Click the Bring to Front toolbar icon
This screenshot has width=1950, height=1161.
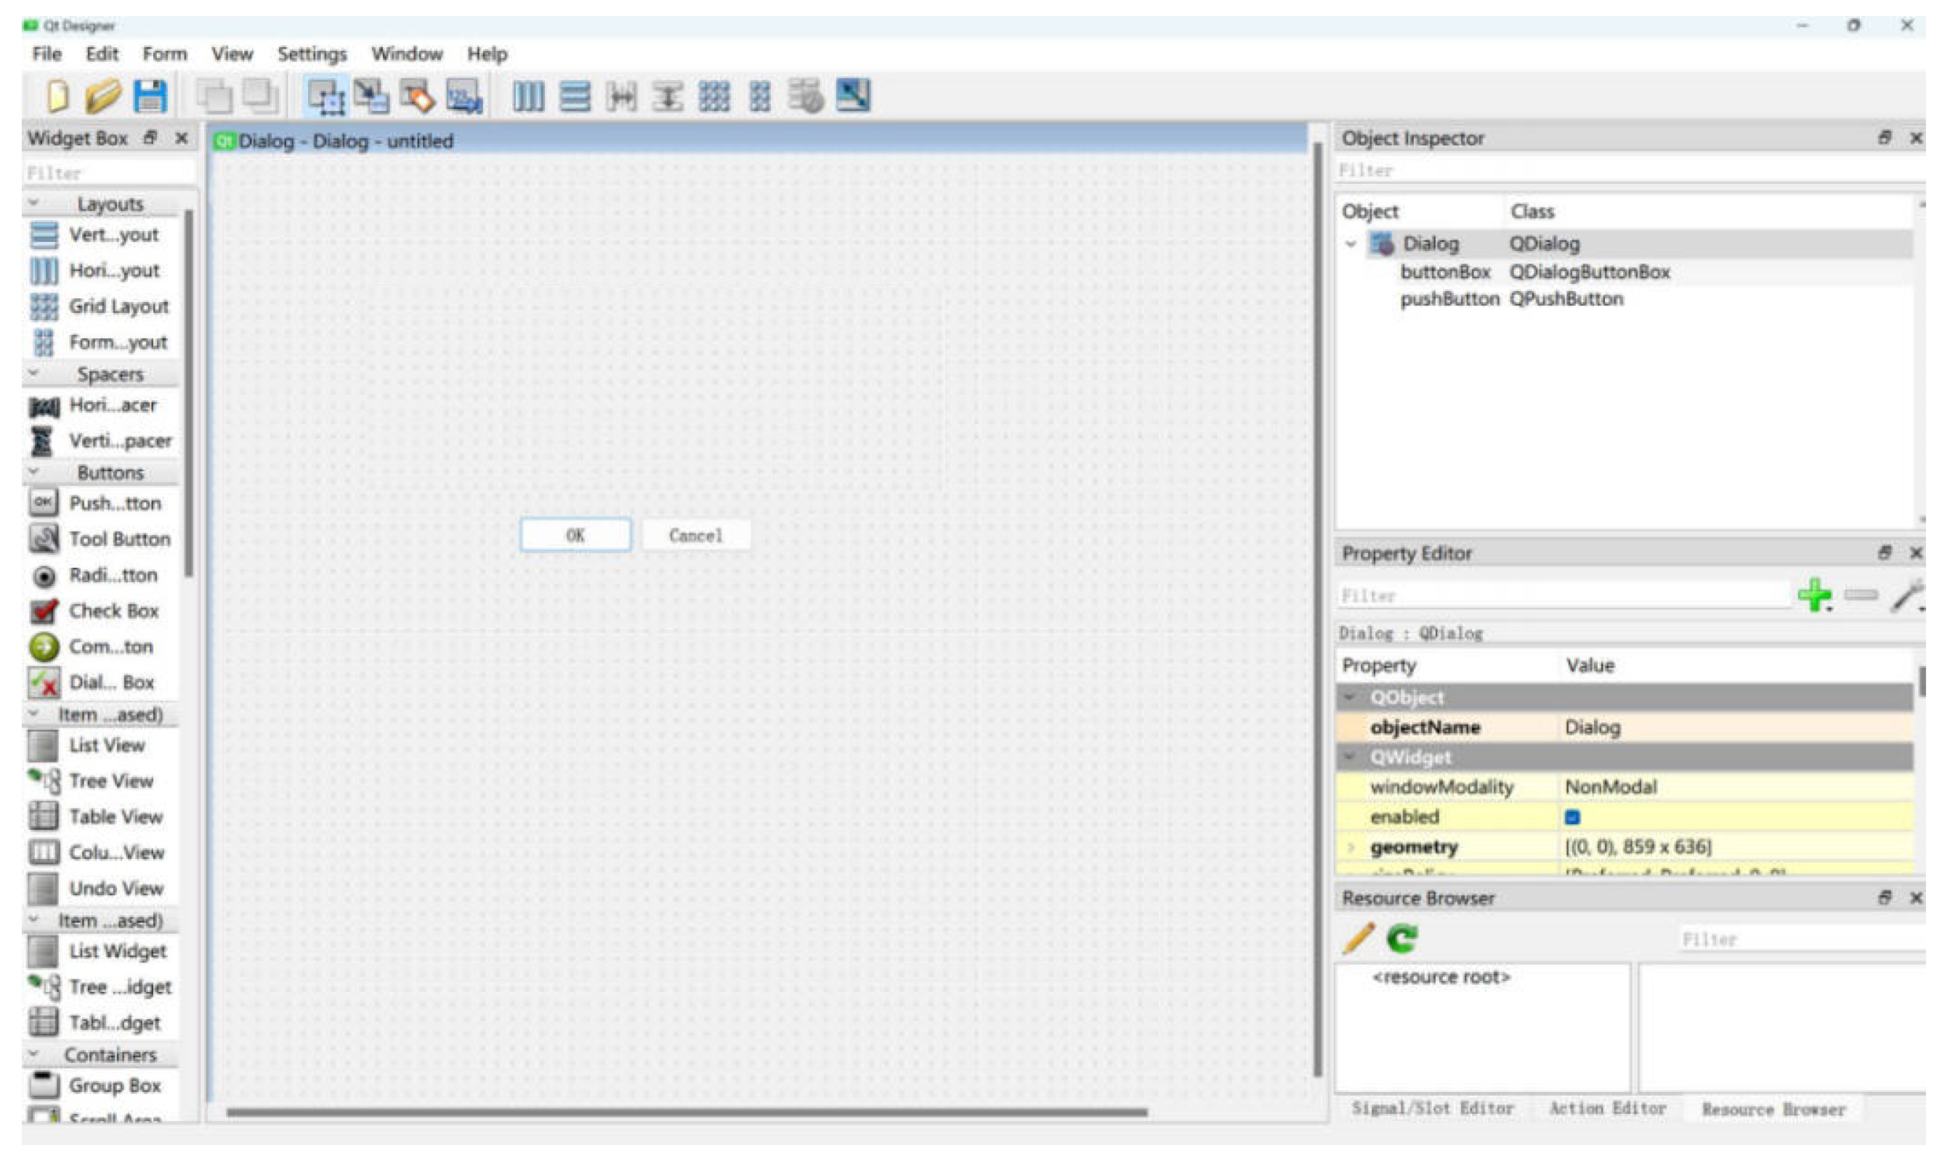point(260,97)
